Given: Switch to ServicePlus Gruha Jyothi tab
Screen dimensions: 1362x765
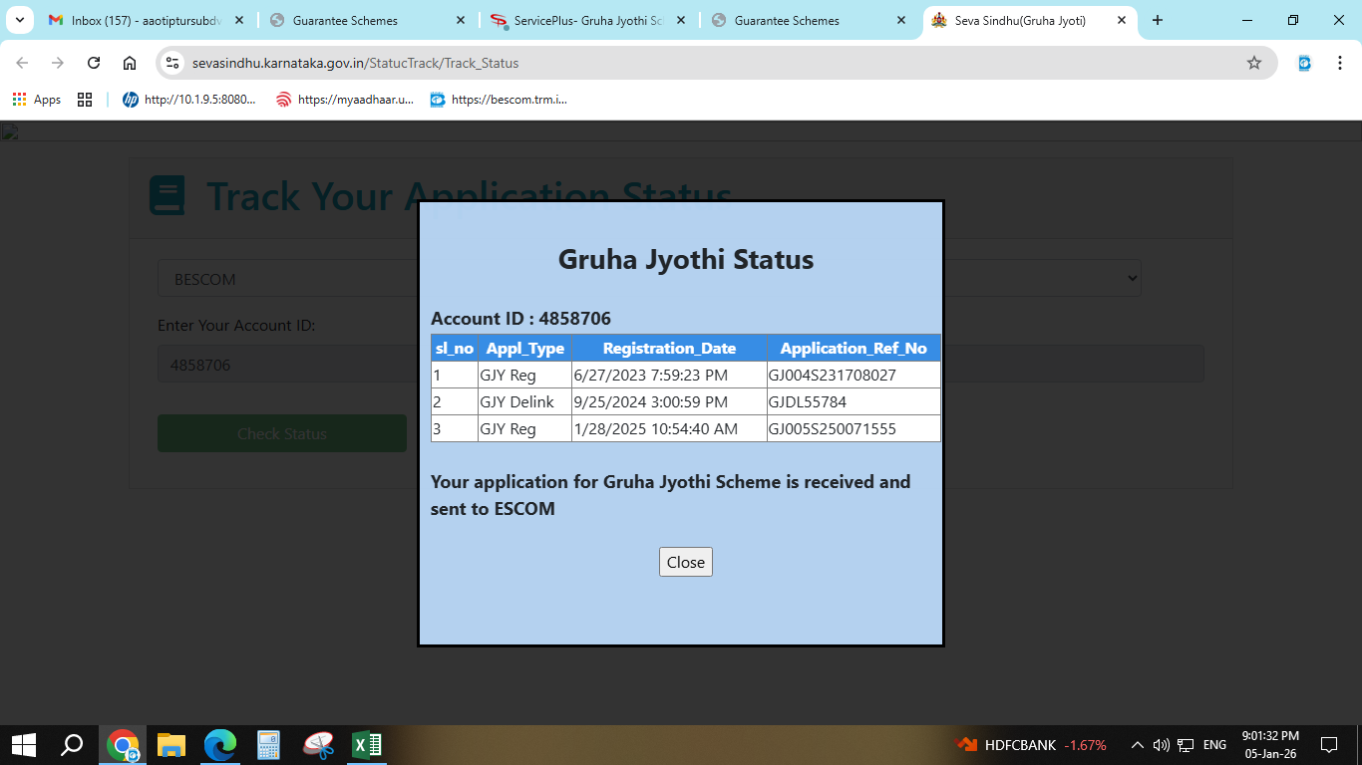Looking at the screenshot, I should click(586, 20).
